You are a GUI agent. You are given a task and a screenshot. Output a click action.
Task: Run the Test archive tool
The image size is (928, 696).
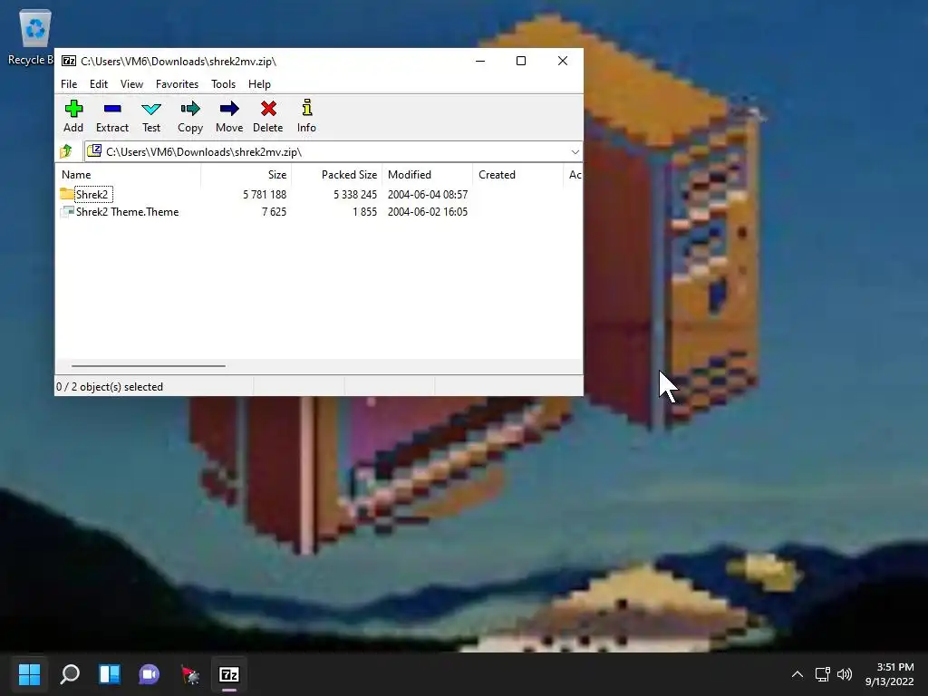[x=151, y=109]
